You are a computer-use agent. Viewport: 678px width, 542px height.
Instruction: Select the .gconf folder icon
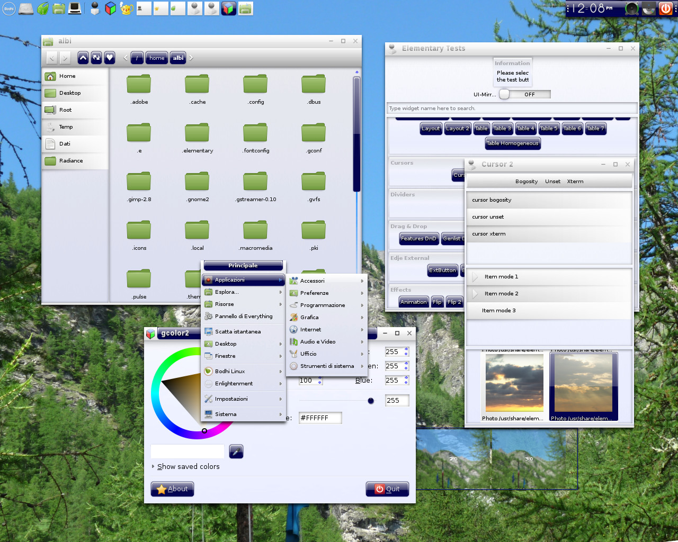(314, 132)
